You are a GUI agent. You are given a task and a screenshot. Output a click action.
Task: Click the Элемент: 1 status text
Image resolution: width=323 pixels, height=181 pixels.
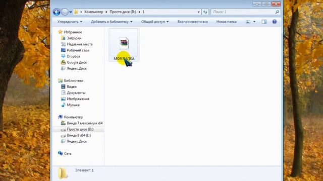pyautogui.click(x=84, y=170)
